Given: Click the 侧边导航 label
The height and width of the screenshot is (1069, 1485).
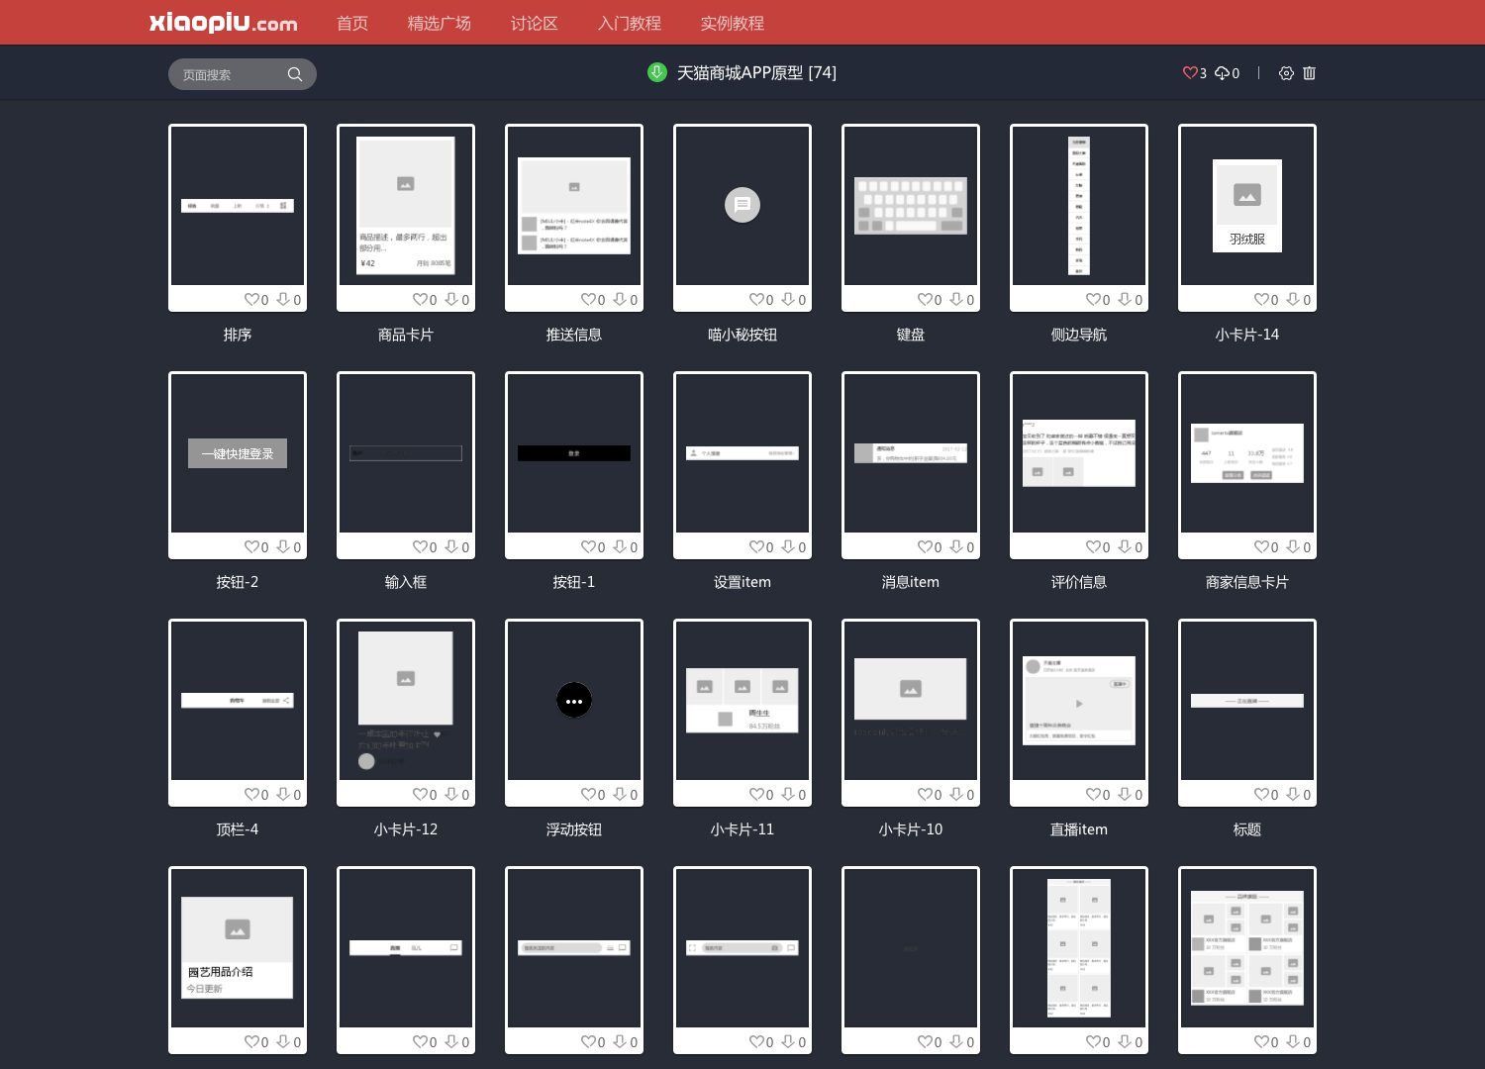Looking at the screenshot, I should (x=1079, y=335).
